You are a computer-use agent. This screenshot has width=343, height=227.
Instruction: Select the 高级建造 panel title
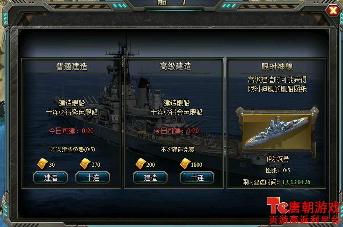click(175, 66)
